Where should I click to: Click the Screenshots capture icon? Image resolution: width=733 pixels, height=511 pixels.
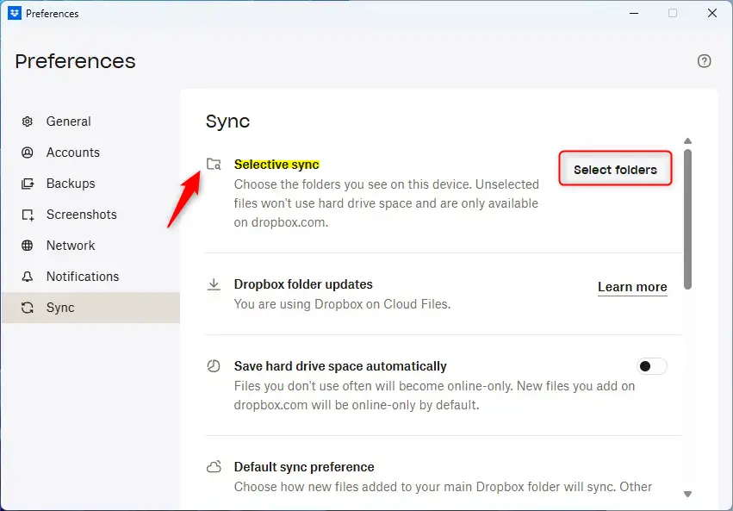(28, 215)
